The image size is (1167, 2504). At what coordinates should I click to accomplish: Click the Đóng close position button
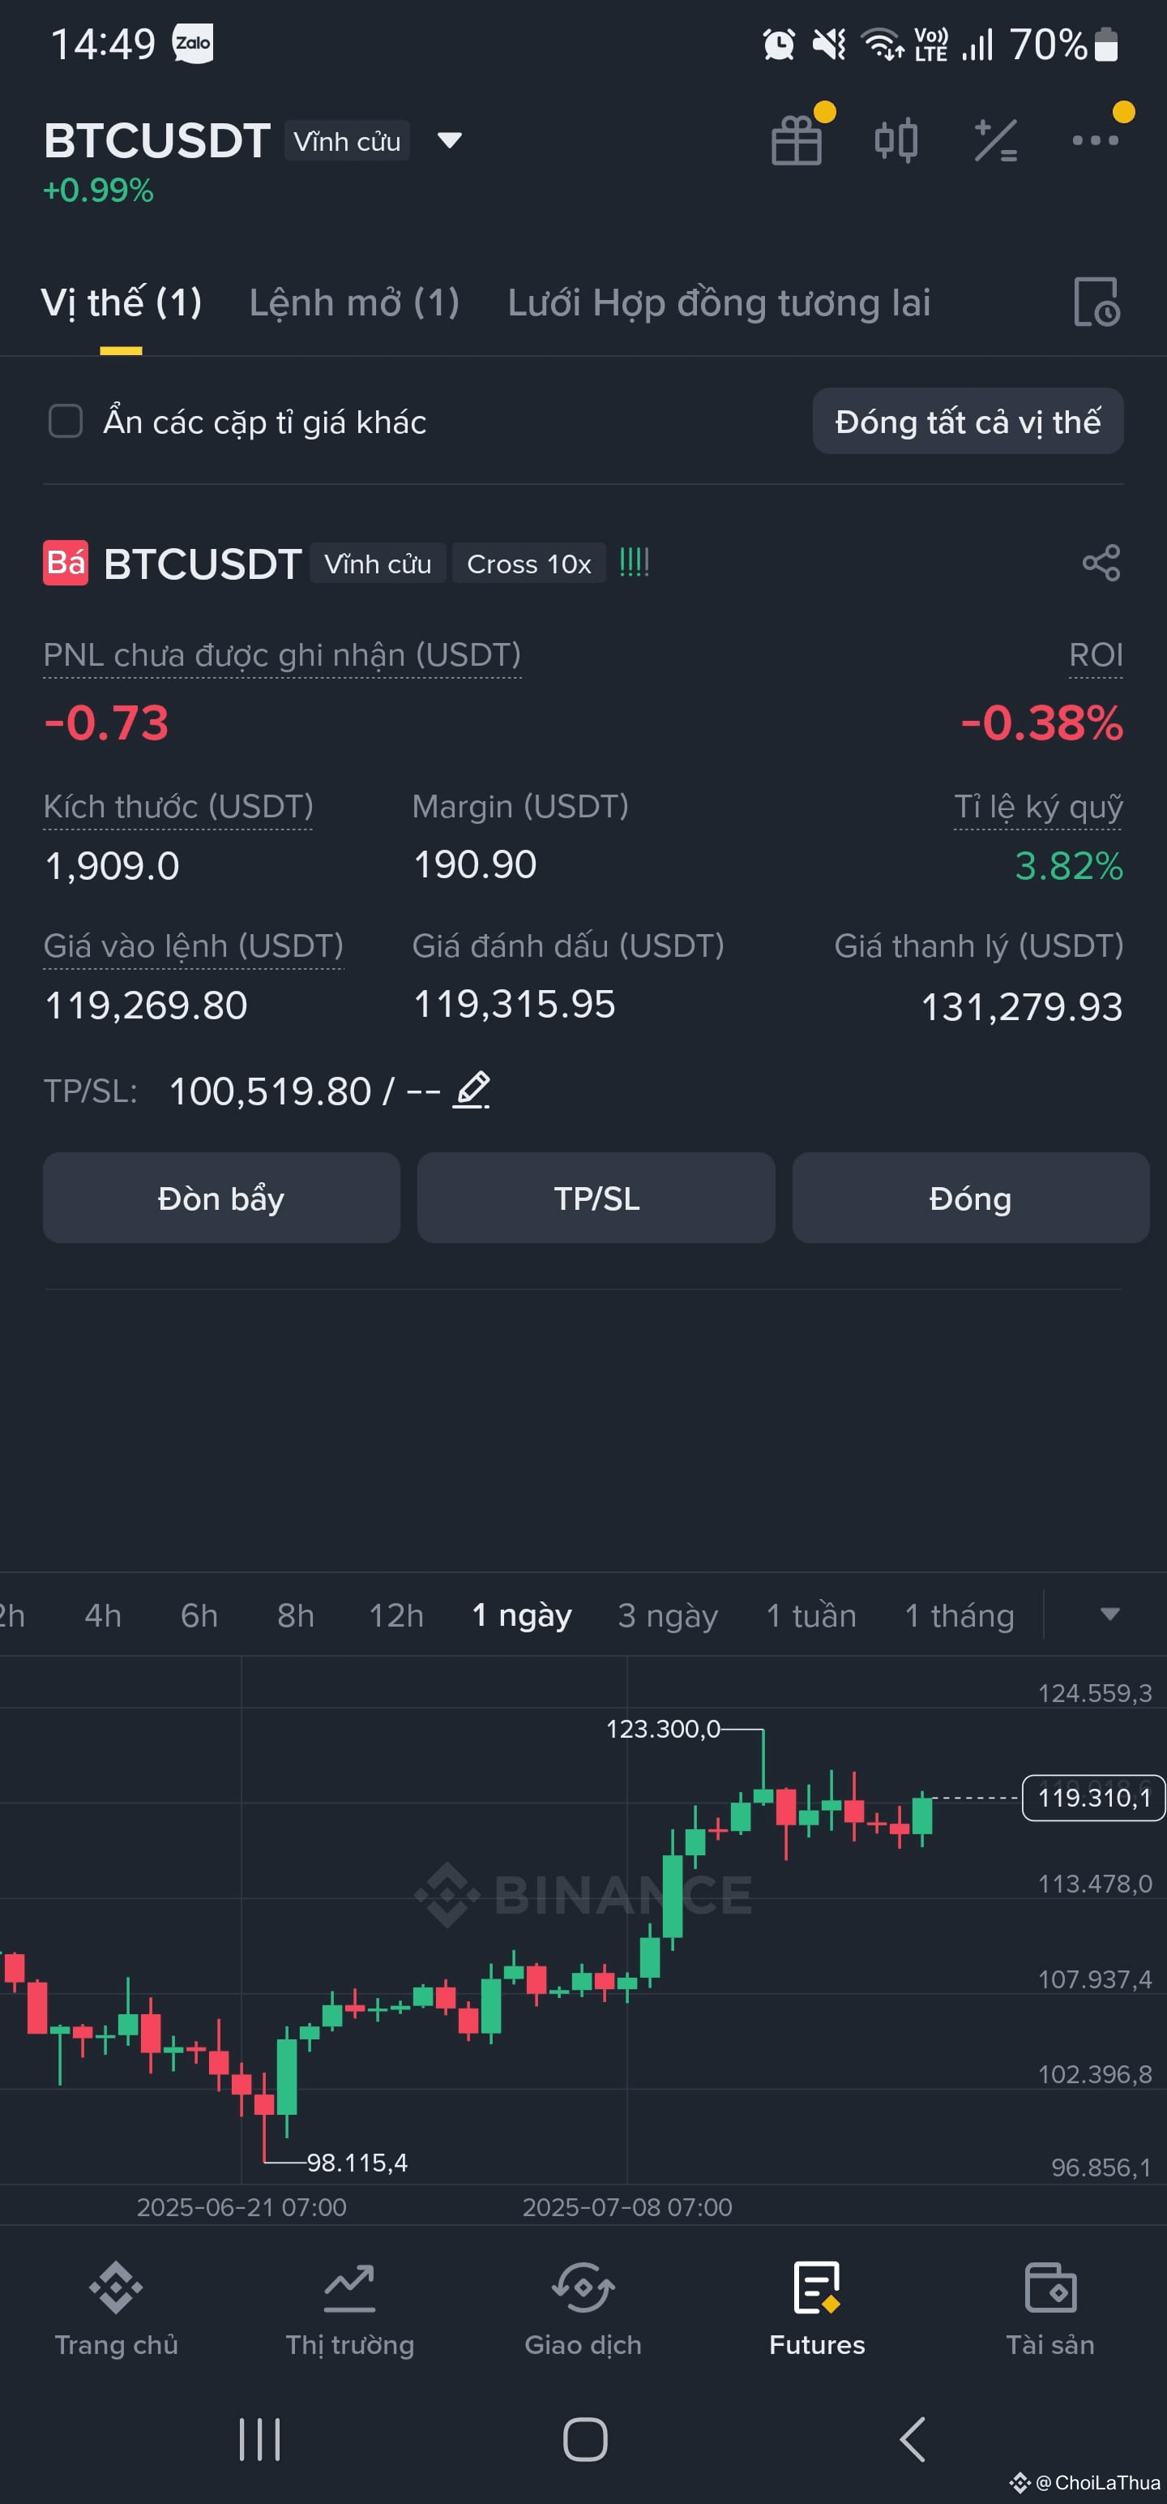point(971,1198)
